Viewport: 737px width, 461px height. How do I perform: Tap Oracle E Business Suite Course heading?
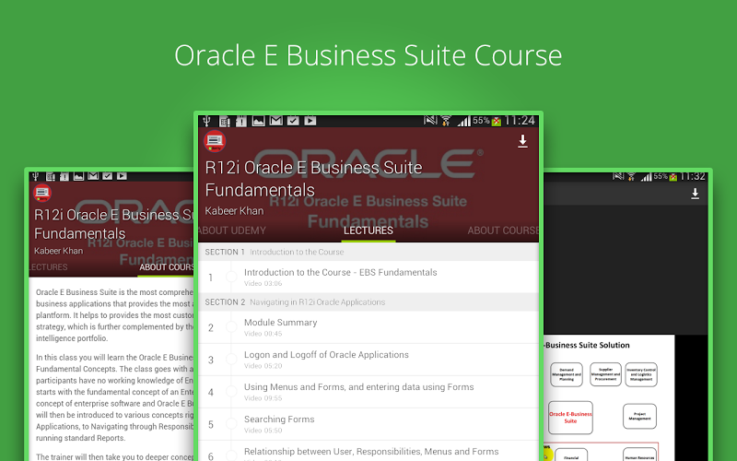[368, 55]
